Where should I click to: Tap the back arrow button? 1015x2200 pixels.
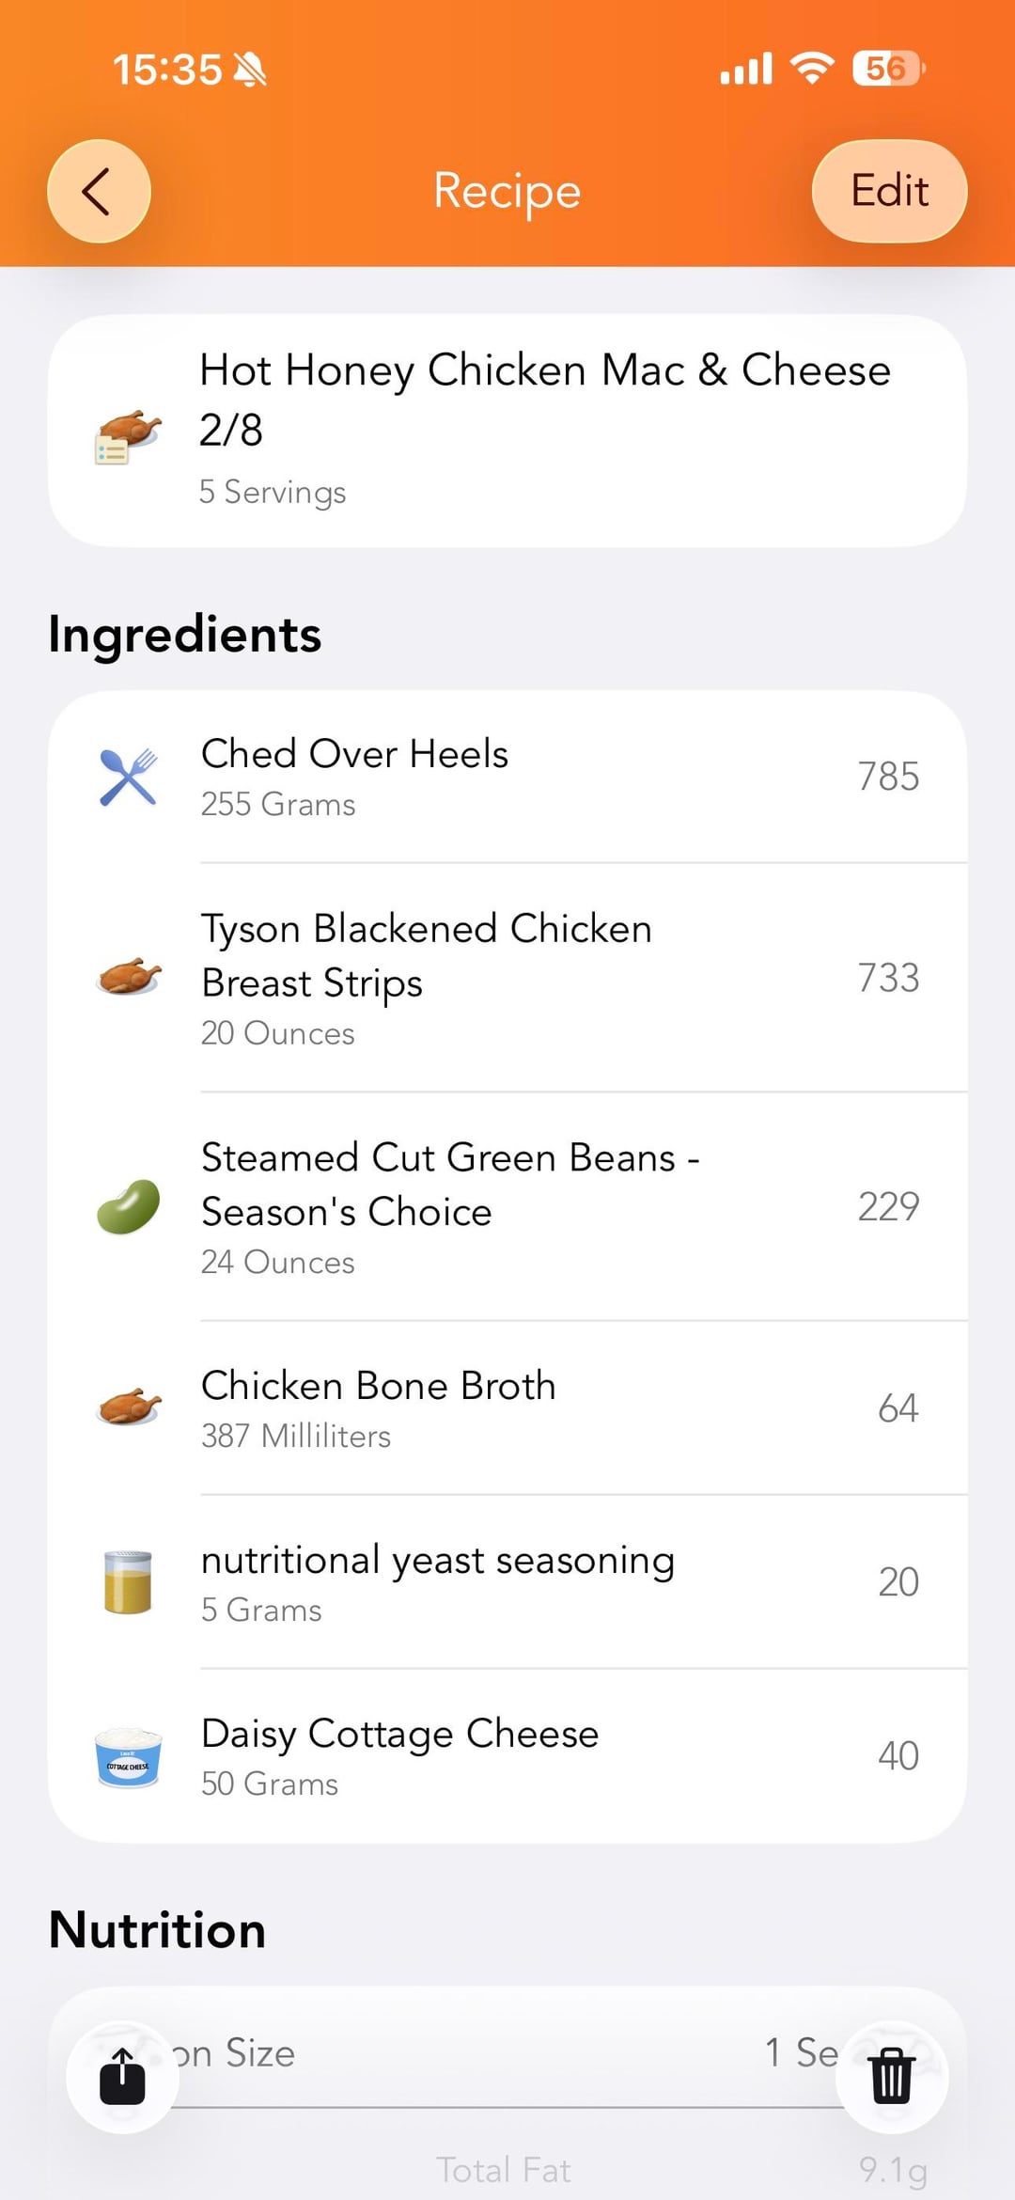99,192
